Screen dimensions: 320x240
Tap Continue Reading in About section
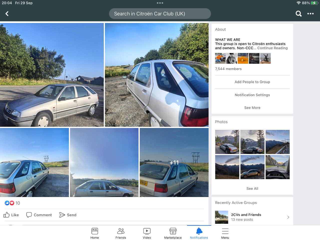pyautogui.click(x=272, y=48)
